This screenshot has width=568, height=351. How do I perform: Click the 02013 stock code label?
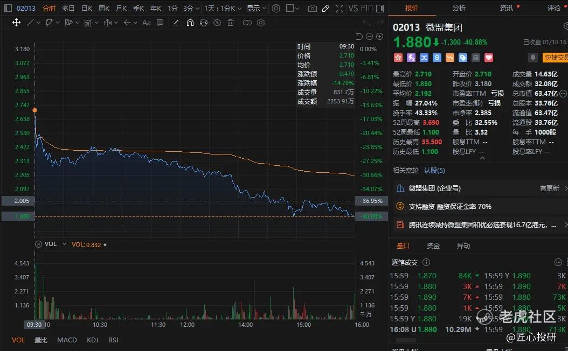coord(26,8)
